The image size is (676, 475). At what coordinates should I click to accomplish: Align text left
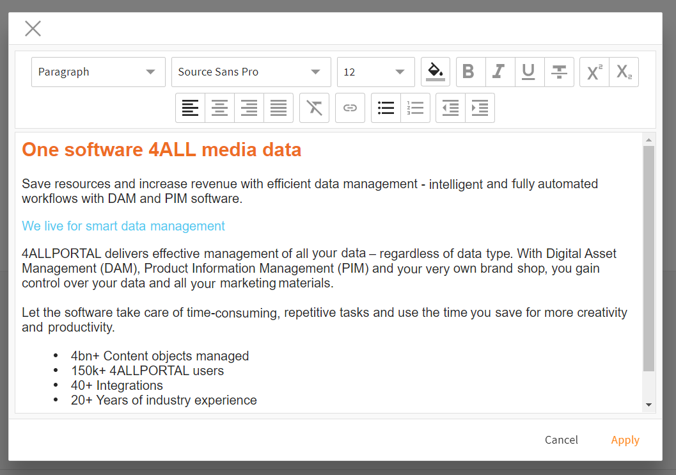pos(190,108)
